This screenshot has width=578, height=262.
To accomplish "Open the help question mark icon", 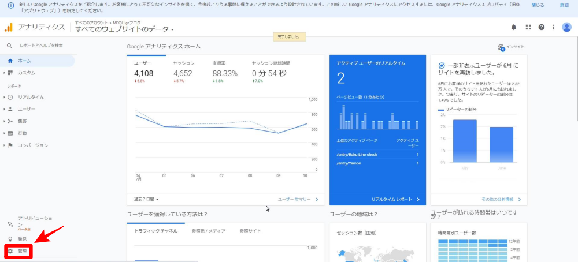I will point(541,27).
